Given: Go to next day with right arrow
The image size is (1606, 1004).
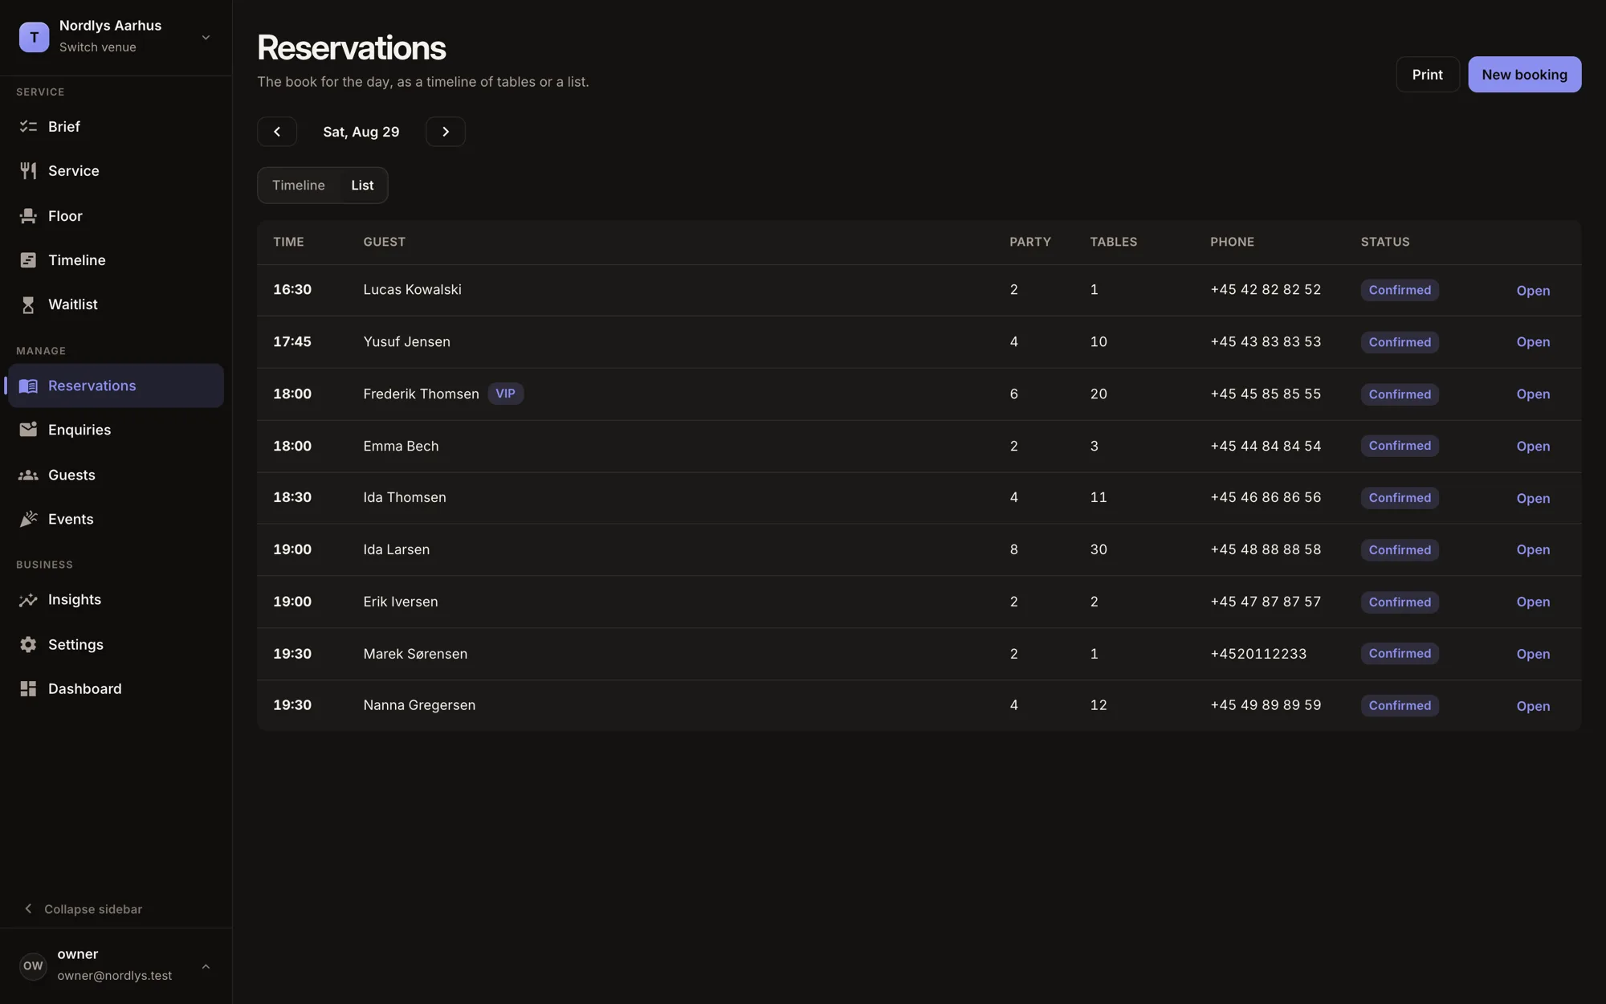Looking at the screenshot, I should (x=446, y=132).
